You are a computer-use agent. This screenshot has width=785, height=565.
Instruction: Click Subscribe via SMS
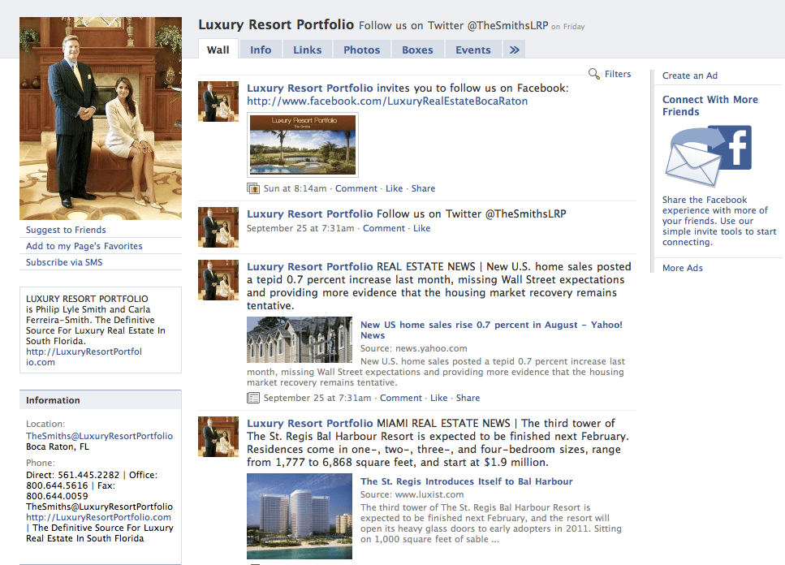[x=64, y=262]
